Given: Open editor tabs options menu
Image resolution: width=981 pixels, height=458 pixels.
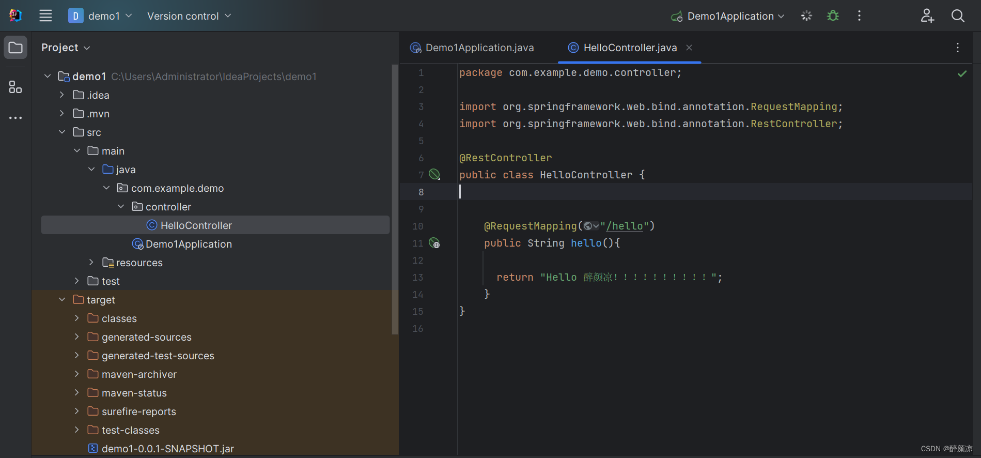Looking at the screenshot, I should pyautogui.click(x=958, y=48).
